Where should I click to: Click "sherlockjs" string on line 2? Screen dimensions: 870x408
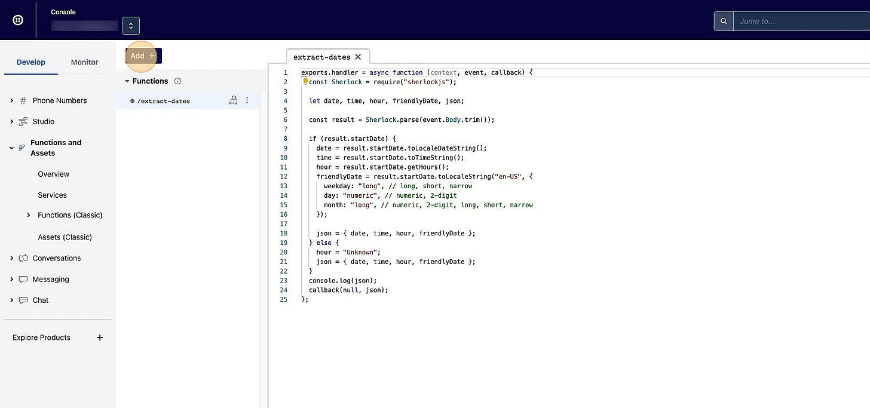click(426, 82)
